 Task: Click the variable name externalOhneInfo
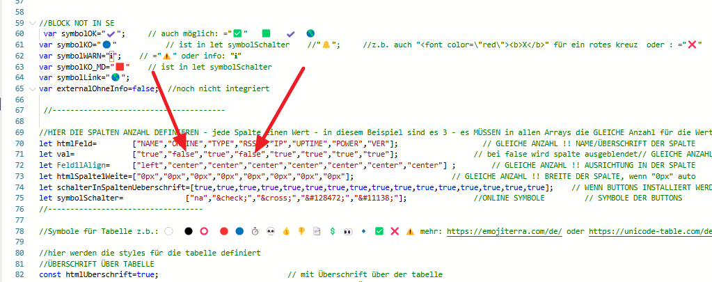(x=92, y=88)
